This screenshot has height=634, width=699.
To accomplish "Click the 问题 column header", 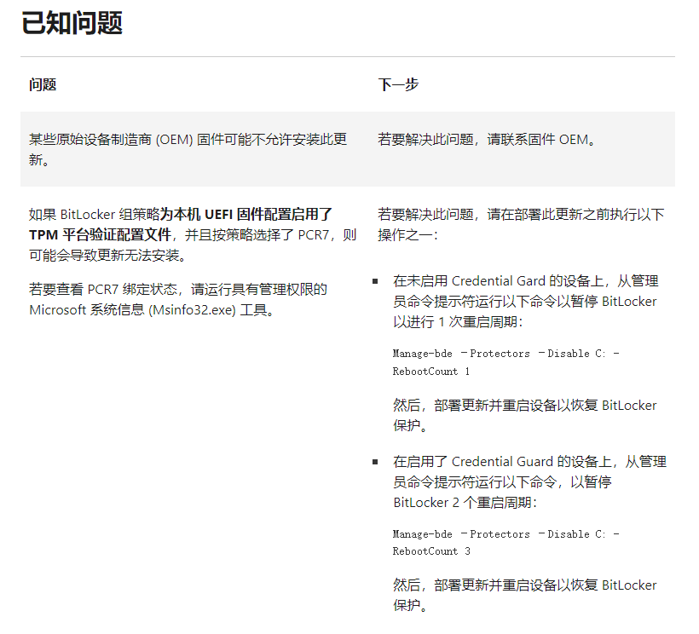I will tap(43, 84).
